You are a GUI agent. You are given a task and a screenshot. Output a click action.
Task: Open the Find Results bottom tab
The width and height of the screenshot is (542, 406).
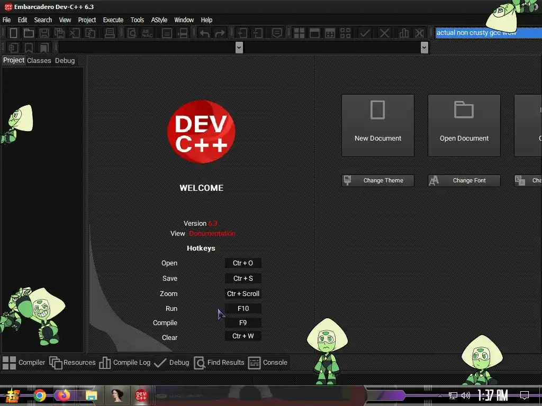tap(219, 363)
